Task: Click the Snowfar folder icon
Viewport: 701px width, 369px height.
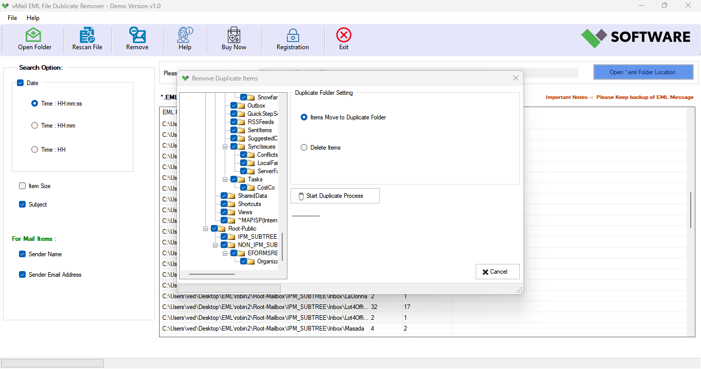Action: pos(251,97)
